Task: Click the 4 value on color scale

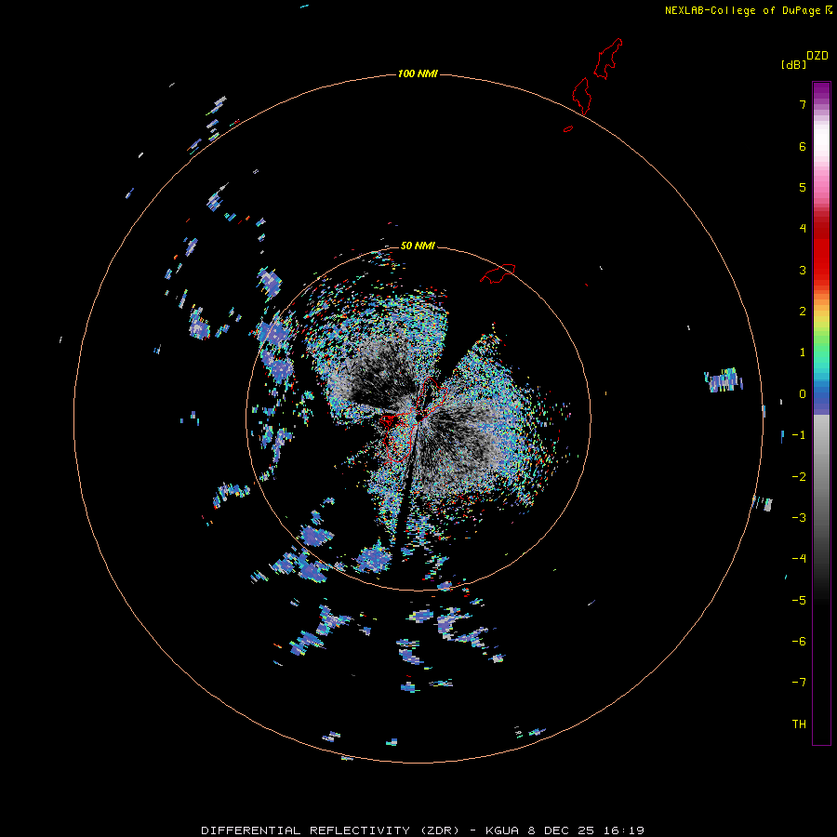Action: (803, 229)
